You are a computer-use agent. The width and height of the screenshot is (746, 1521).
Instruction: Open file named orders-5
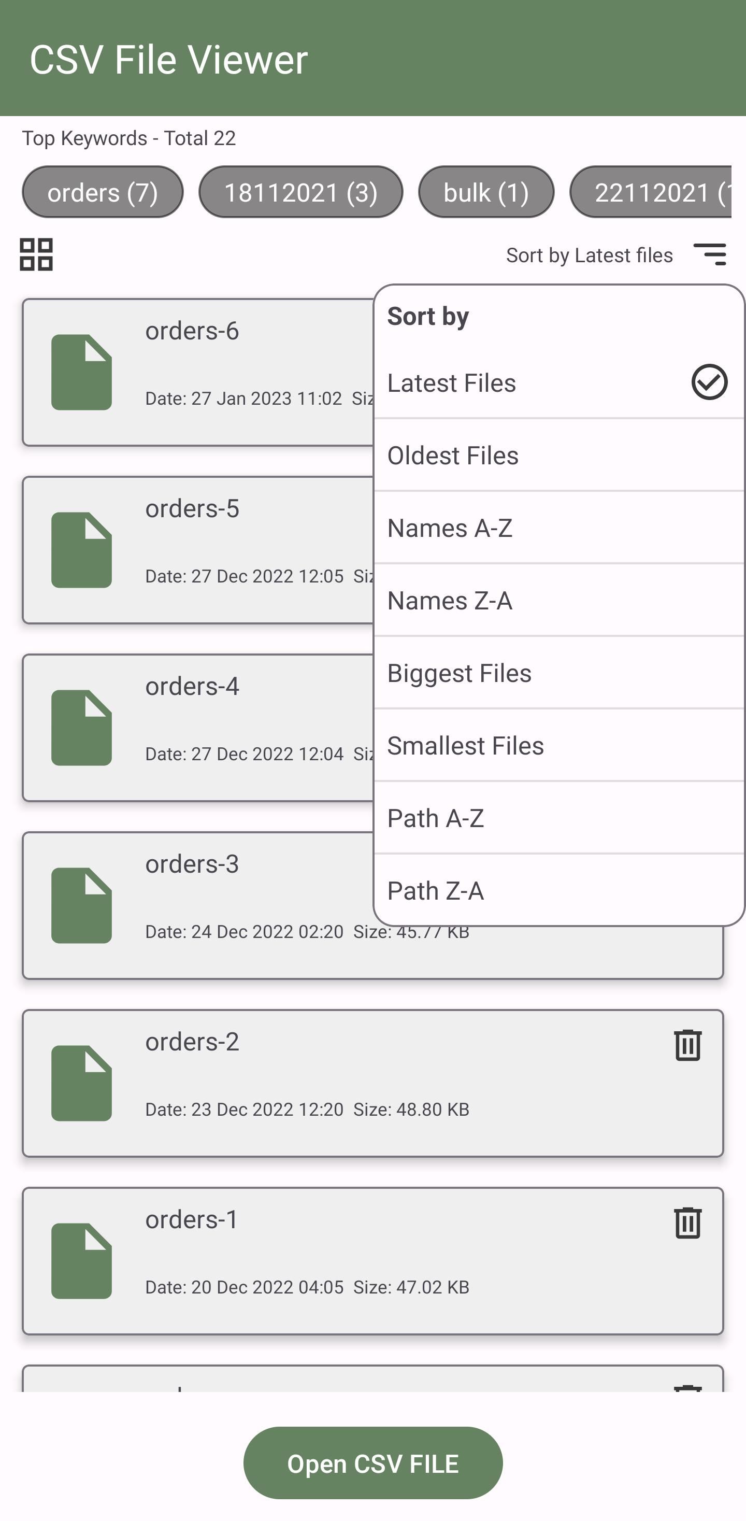pos(192,508)
